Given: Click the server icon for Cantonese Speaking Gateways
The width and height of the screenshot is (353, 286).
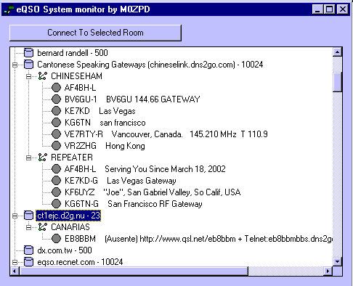Looking at the screenshot, I should tap(28, 65).
